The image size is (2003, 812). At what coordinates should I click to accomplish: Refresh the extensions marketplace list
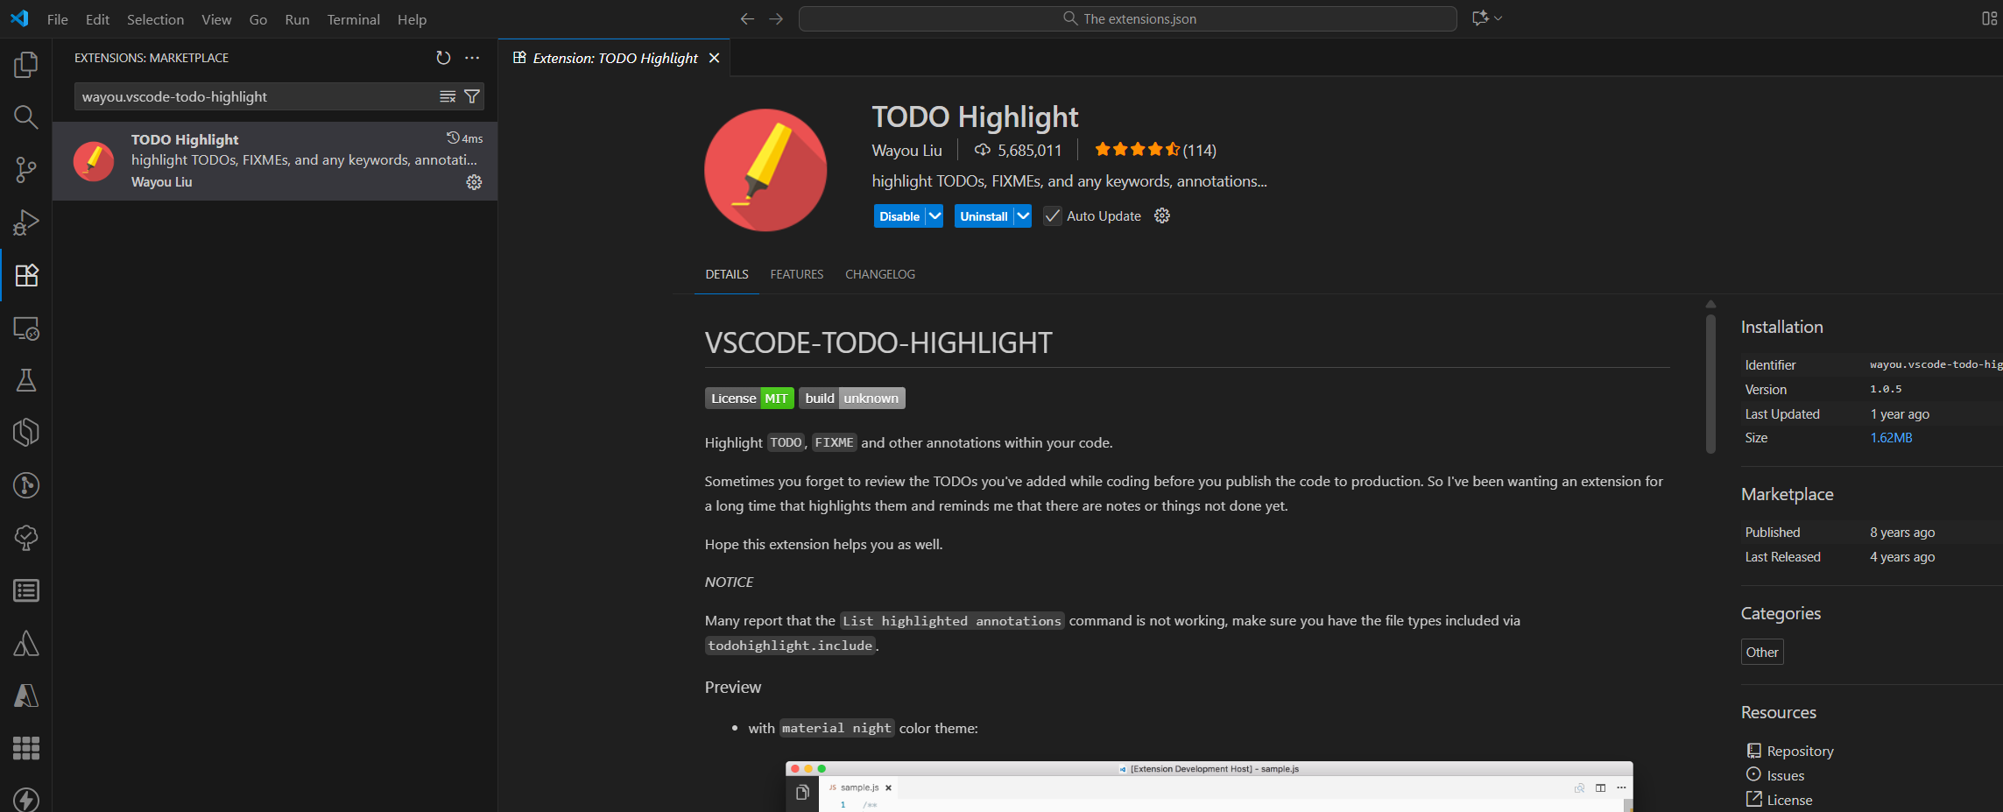[443, 58]
